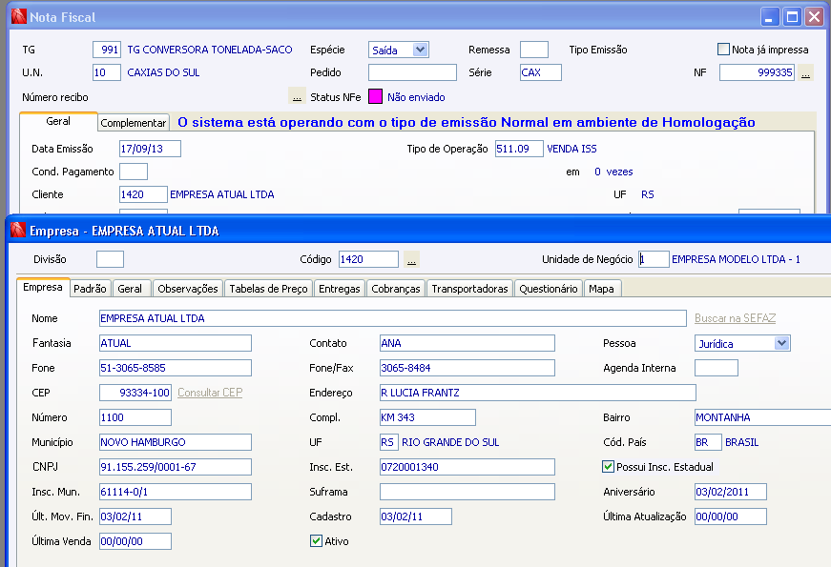Screen dimensions: 831x567
Task: Click the Série field CAX
Action: (x=541, y=72)
